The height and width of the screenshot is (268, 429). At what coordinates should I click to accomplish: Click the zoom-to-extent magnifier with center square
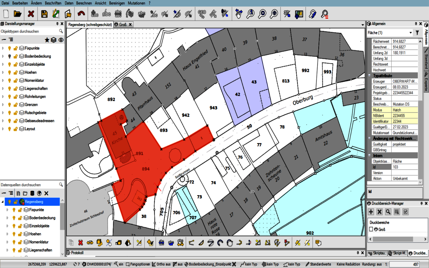click(262, 14)
